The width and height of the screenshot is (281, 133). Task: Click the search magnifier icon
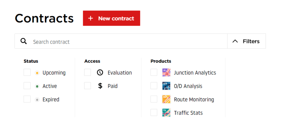click(23, 41)
